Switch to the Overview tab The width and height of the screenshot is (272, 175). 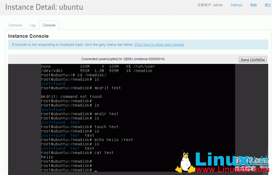15,25
